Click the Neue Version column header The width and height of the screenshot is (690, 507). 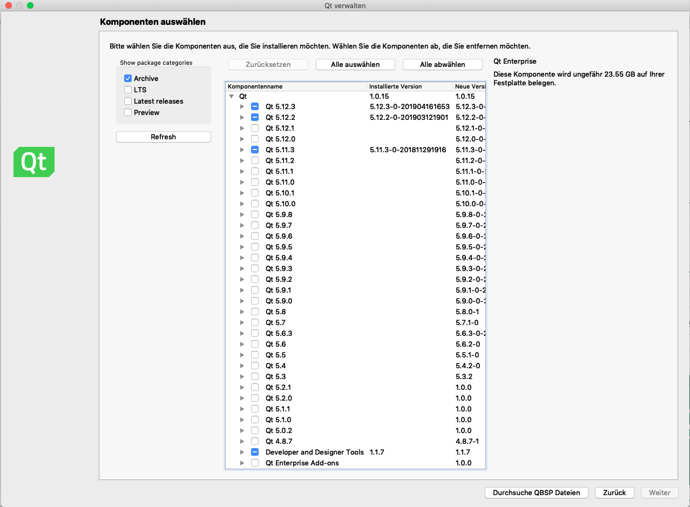pos(469,86)
